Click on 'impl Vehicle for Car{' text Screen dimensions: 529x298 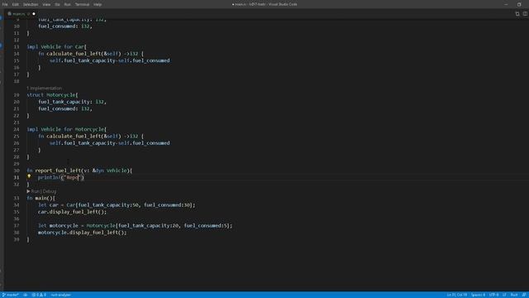tap(57, 47)
